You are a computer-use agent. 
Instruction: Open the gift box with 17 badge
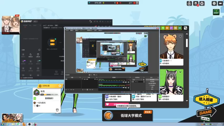coord(196,3)
